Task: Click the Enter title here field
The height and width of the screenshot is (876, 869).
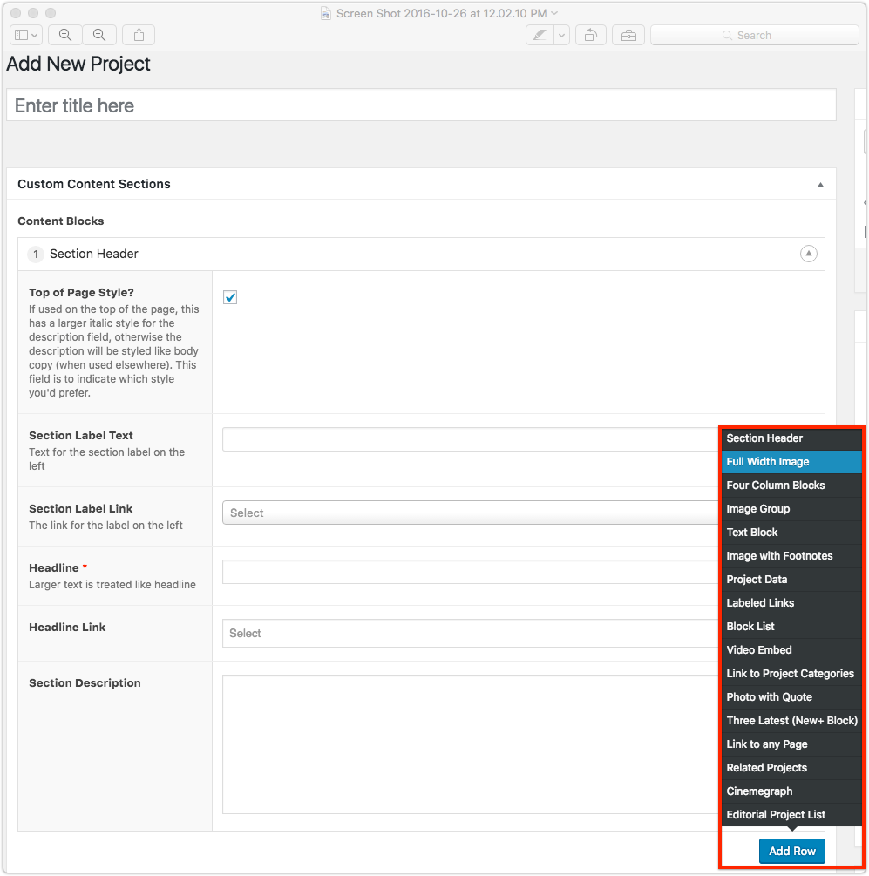Action: point(420,105)
